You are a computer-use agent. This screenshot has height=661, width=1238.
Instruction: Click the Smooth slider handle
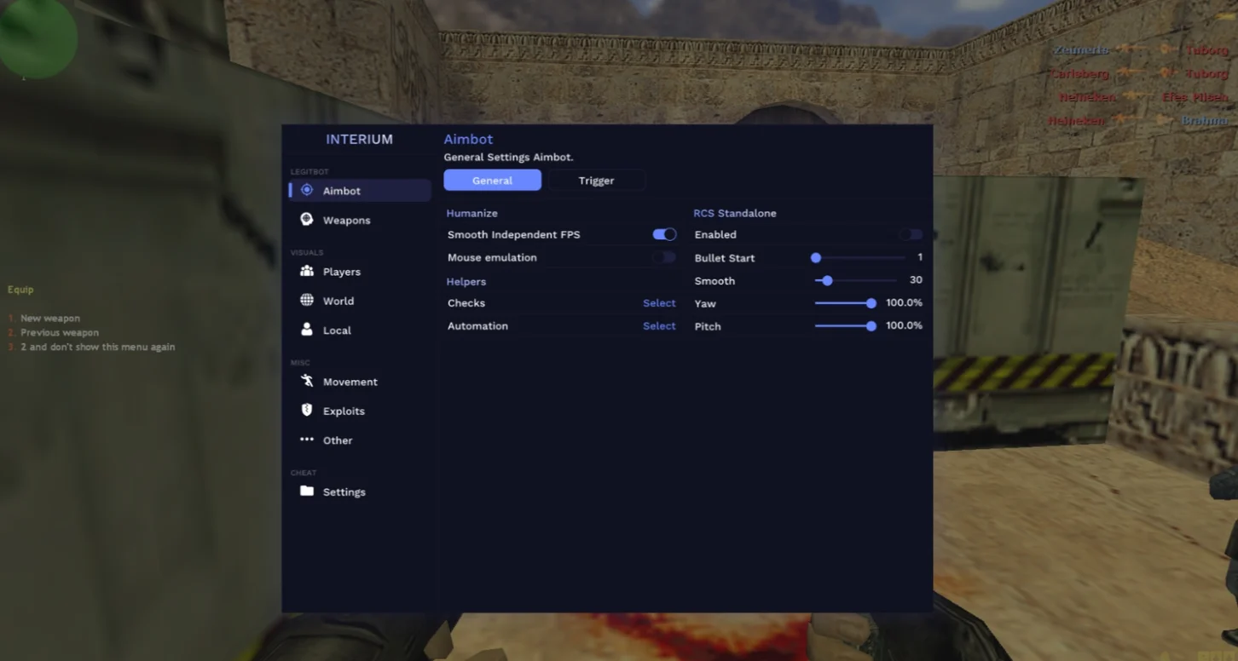[x=827, y=280]
